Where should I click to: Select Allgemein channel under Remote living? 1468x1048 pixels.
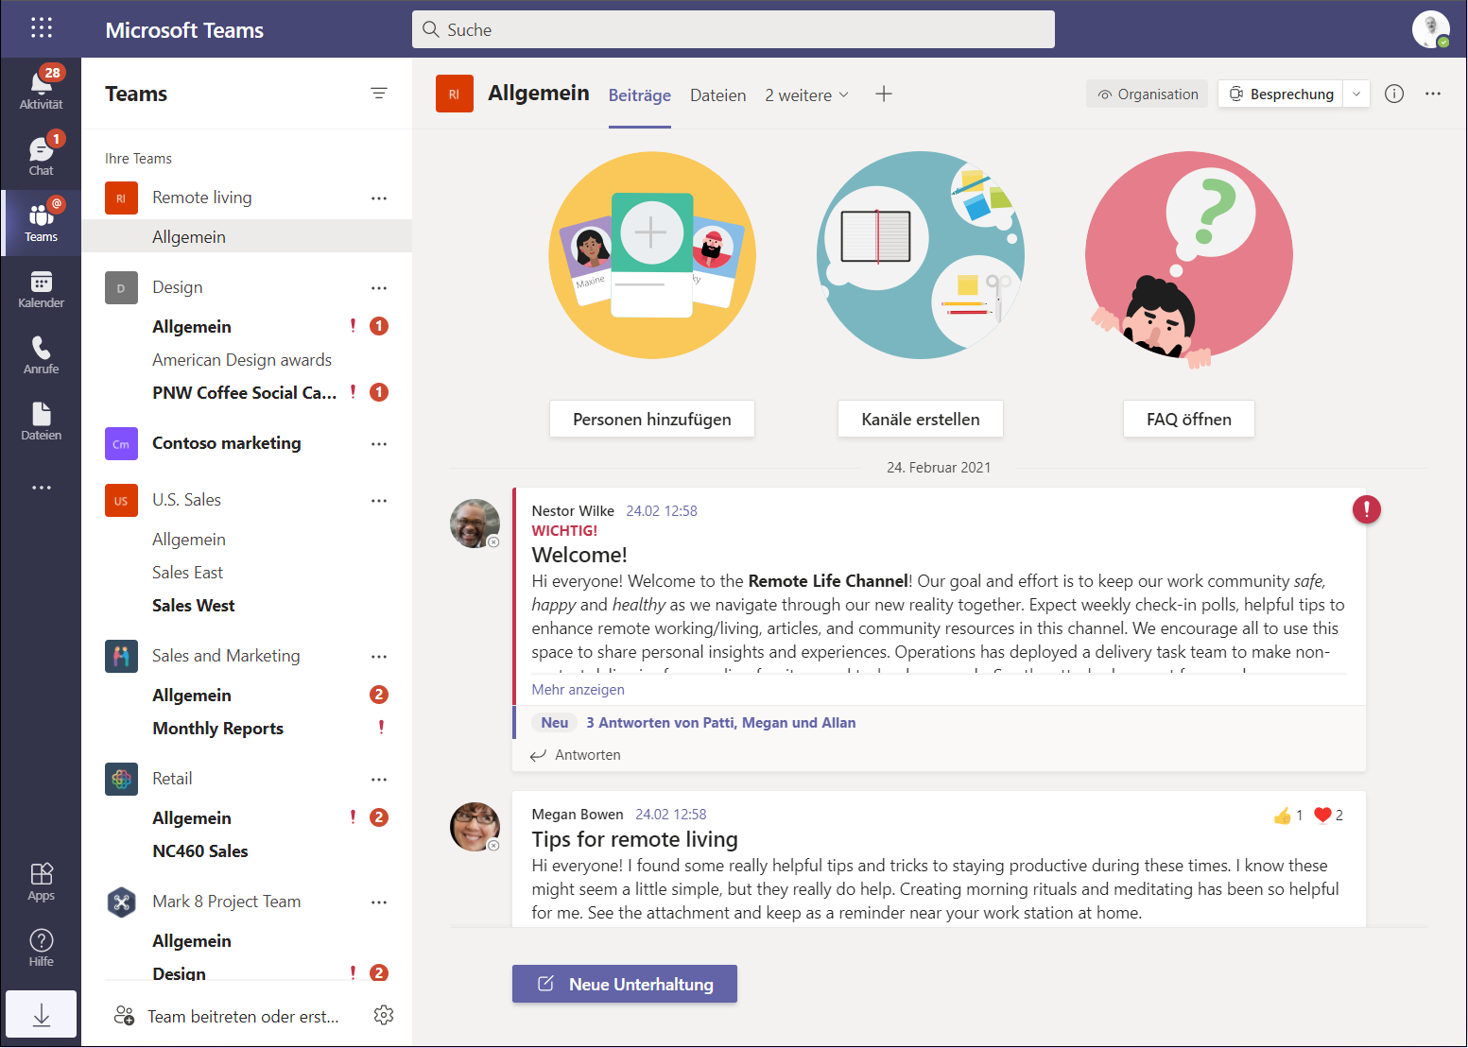[x=247, y=236]
